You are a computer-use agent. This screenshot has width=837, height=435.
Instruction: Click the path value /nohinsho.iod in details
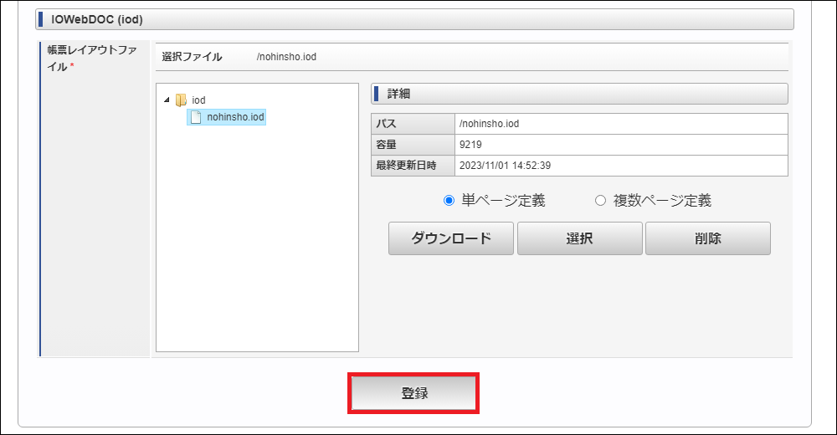489,124
